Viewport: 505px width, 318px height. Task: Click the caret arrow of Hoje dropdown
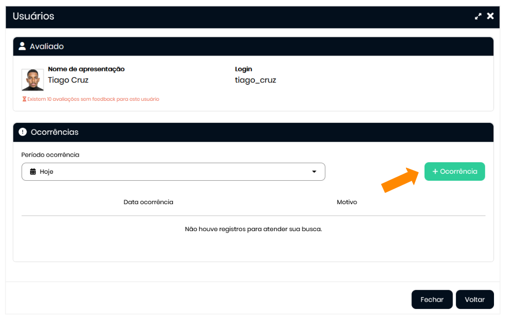click(x=314, y=172)
